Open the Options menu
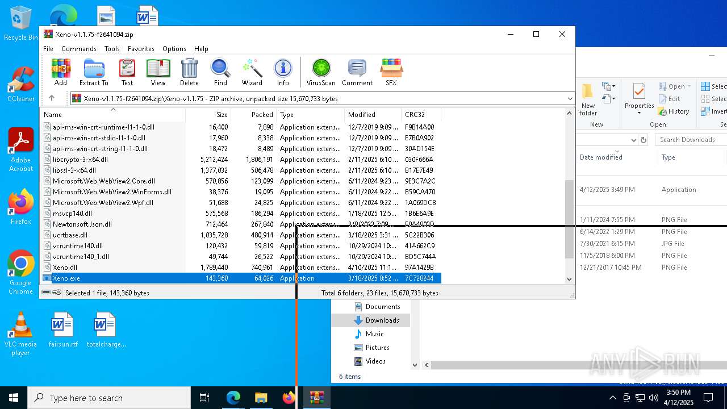The height and width of the screenshot is (409, 727). [174, 49]
